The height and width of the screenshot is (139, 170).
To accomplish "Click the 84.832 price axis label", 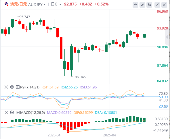I will click(x=163, y=81).
